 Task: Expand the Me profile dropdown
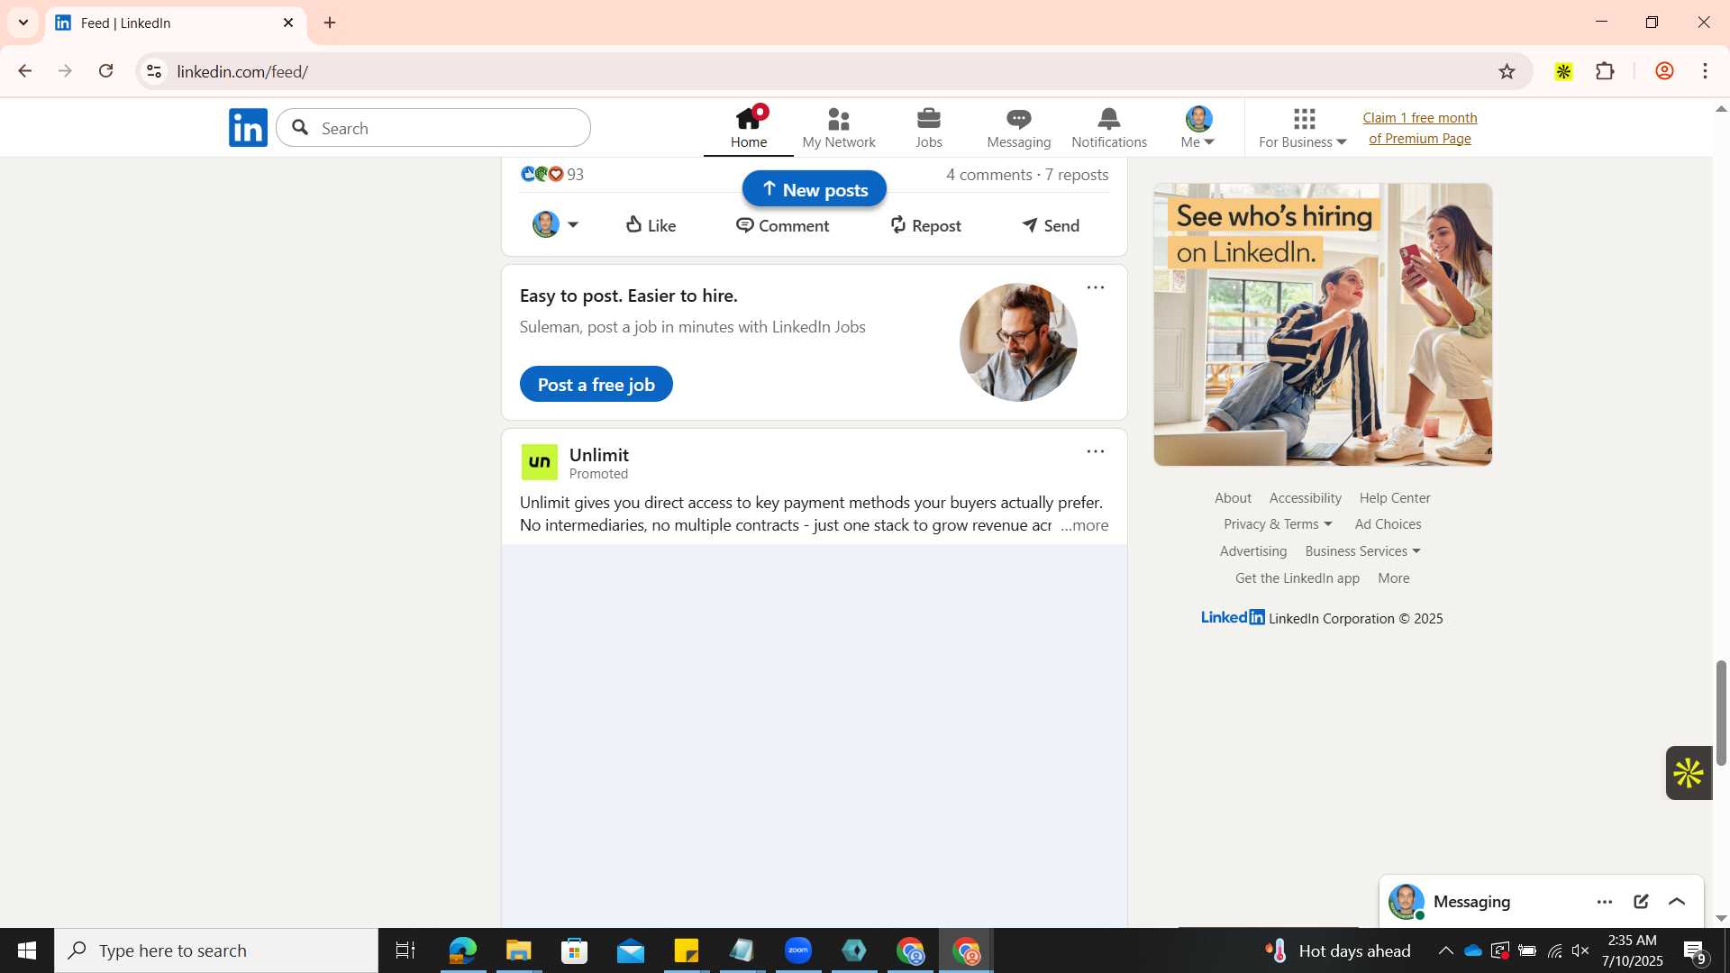(x=1198, y=128)
